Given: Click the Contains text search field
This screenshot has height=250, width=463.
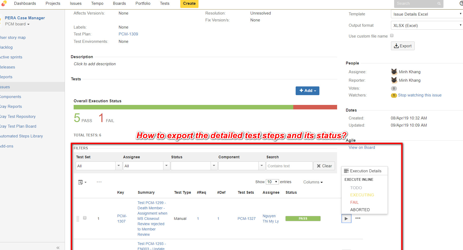Looking at the screenshot, I should coord(289,166).
